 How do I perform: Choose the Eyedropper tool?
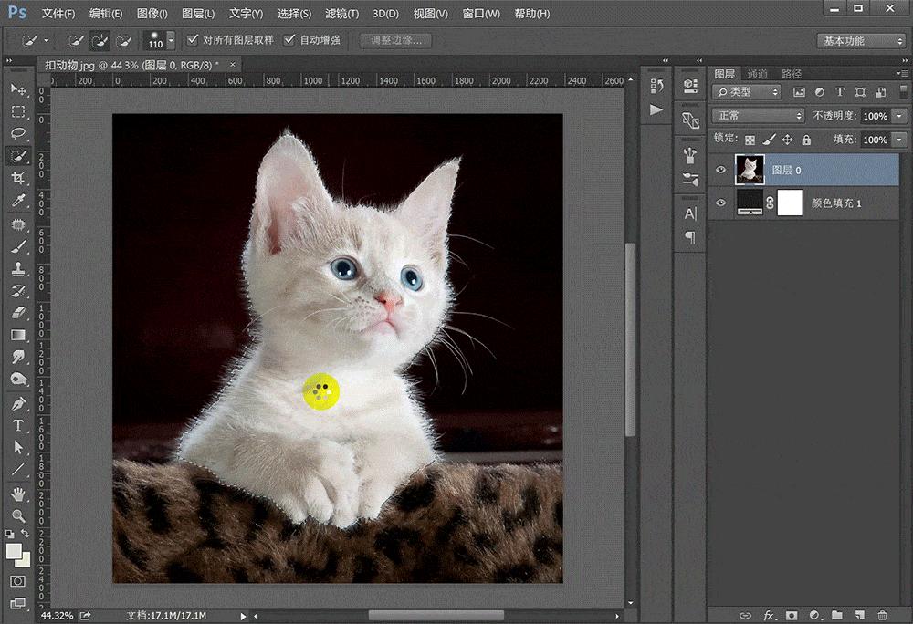pos(18,201)
